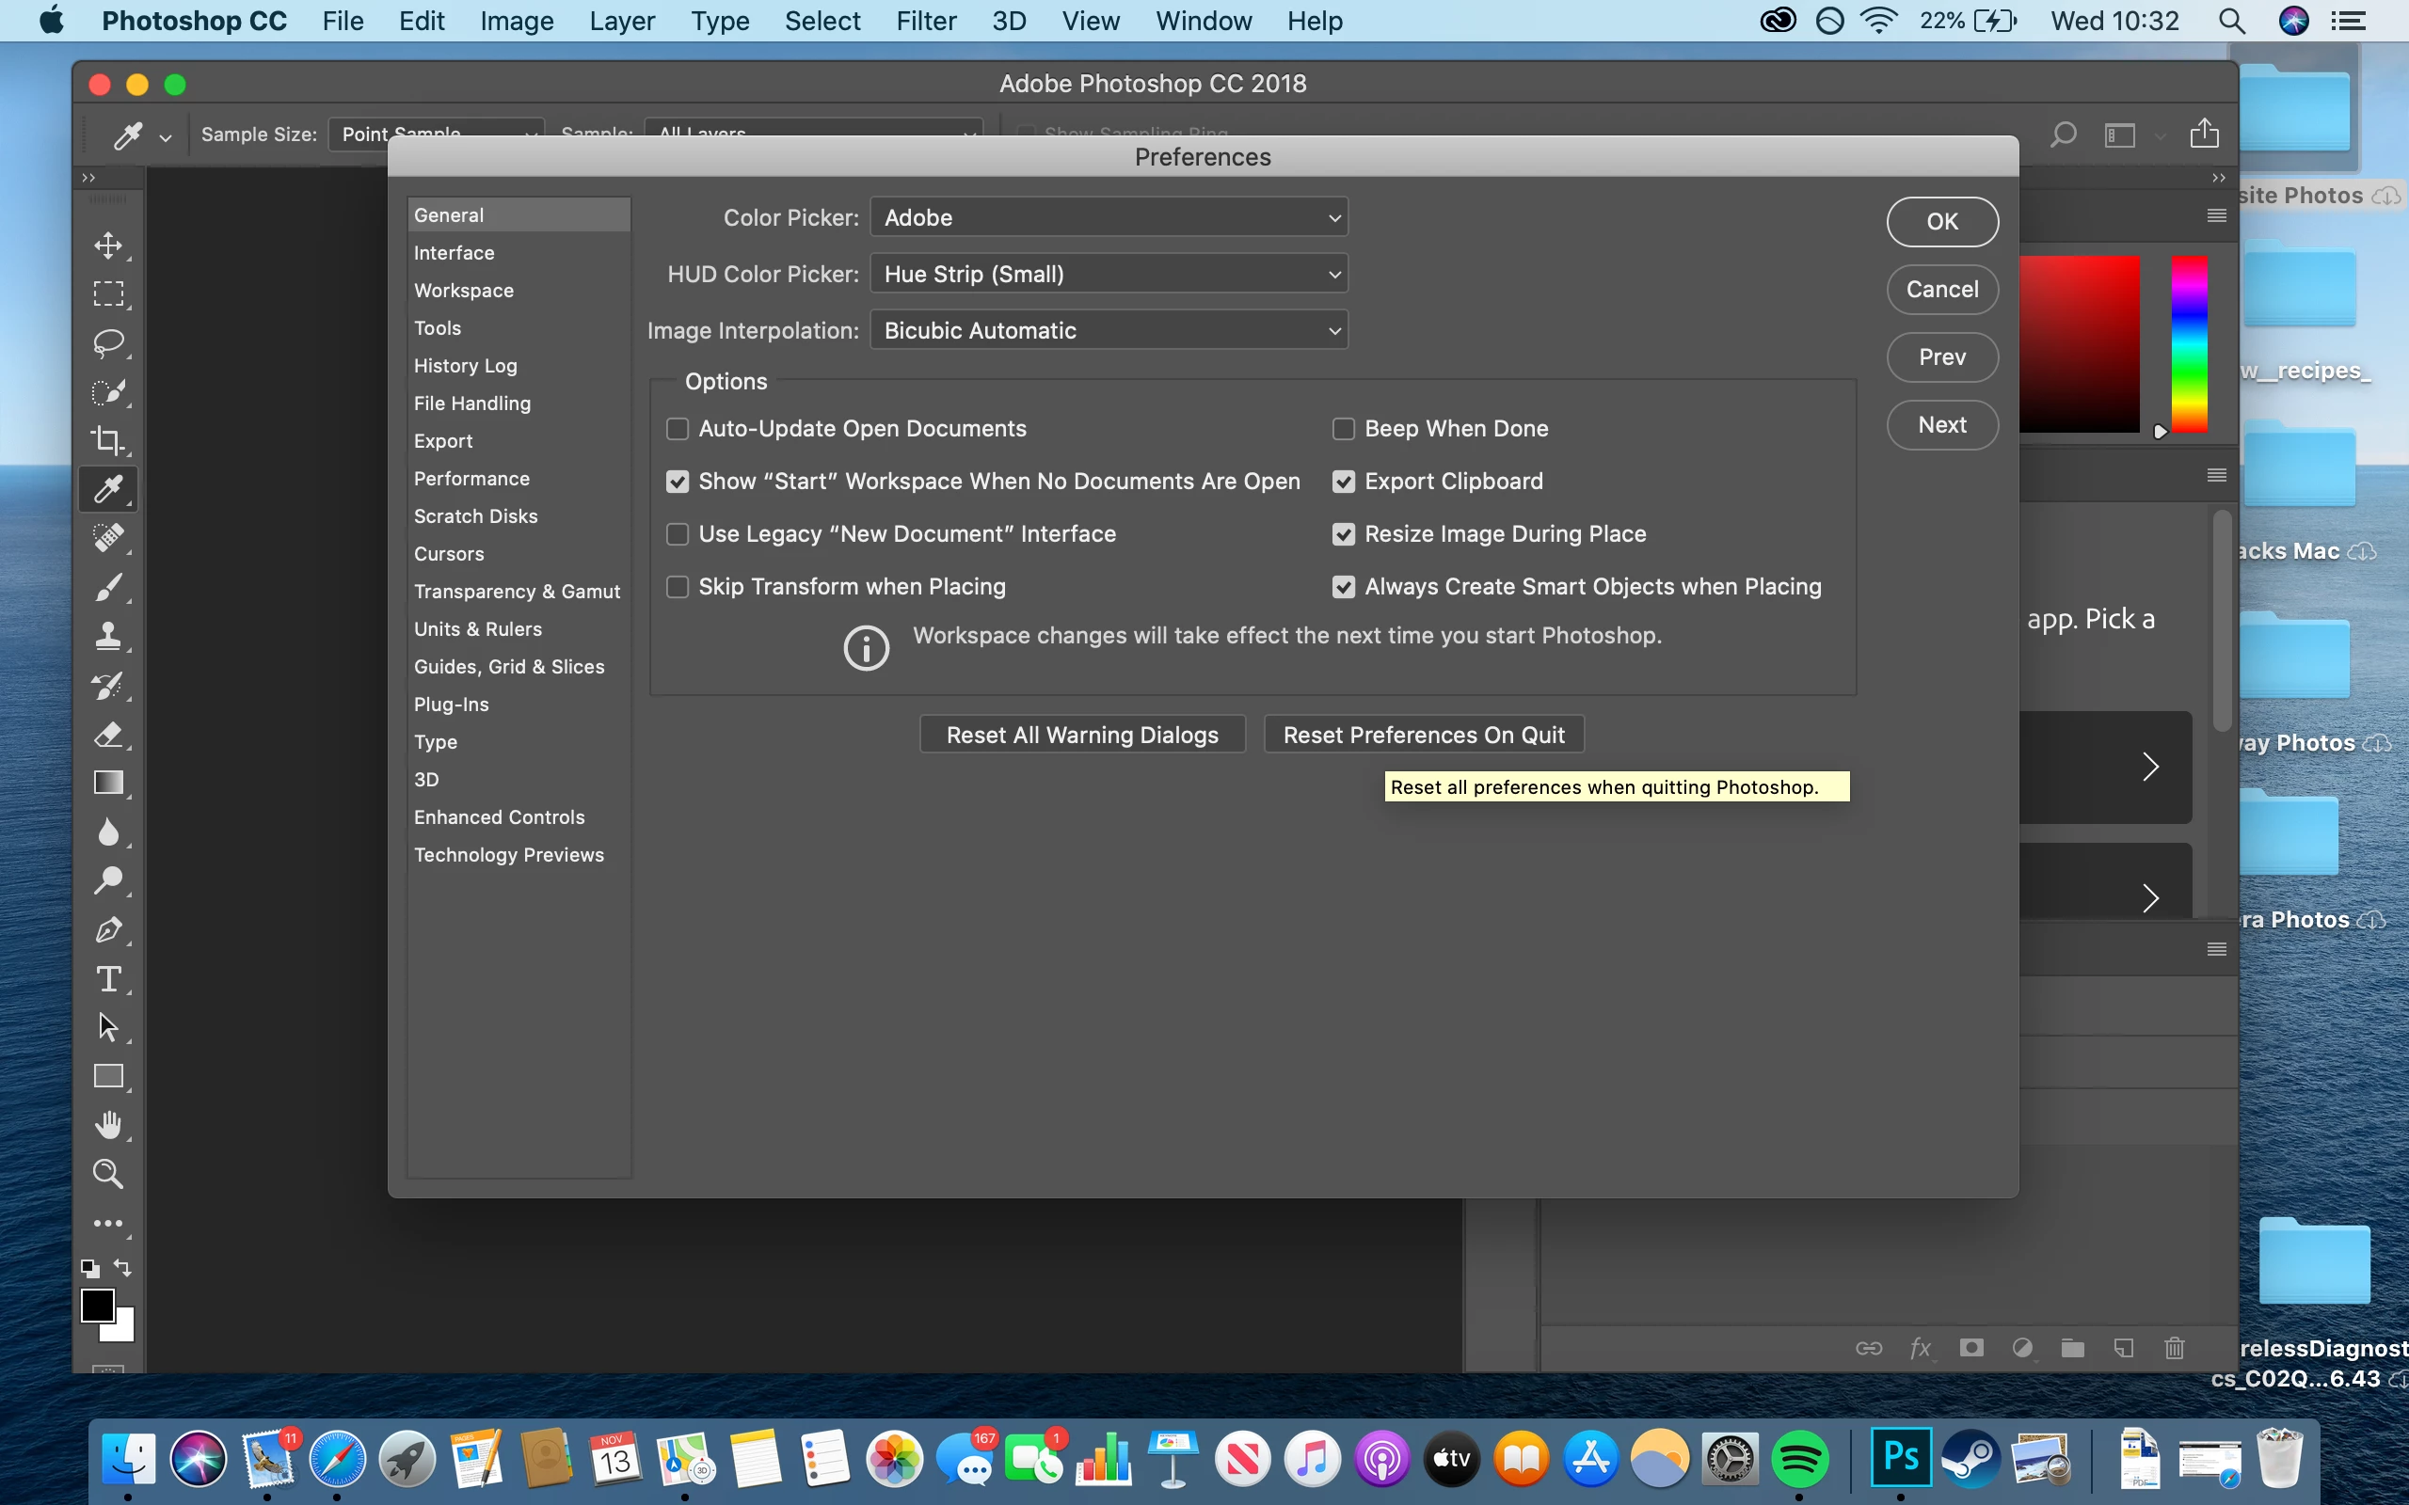Select the Move tool
2409x1505 pixels.
click(x=107, y=245)
